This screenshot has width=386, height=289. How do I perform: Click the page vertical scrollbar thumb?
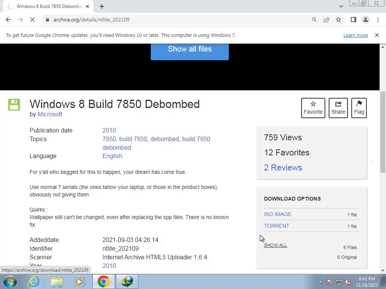tap(383, 132)
